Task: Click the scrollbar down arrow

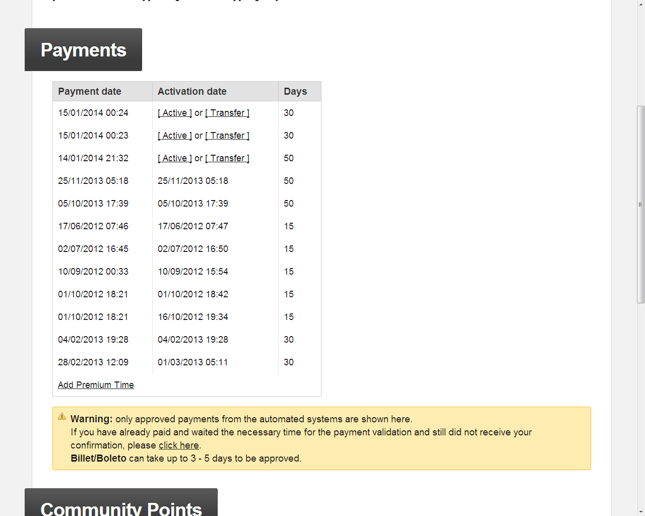Action: pyautogui.click(x=640, y=511)
